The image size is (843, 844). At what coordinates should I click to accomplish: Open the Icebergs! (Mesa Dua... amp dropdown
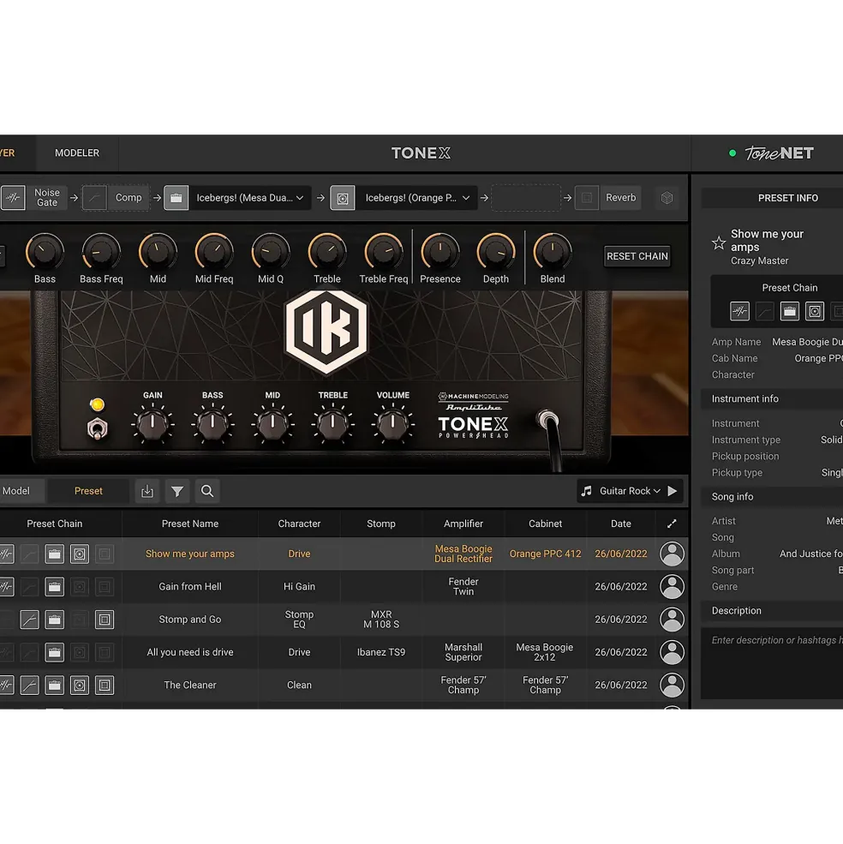click(x=250, y=198)
